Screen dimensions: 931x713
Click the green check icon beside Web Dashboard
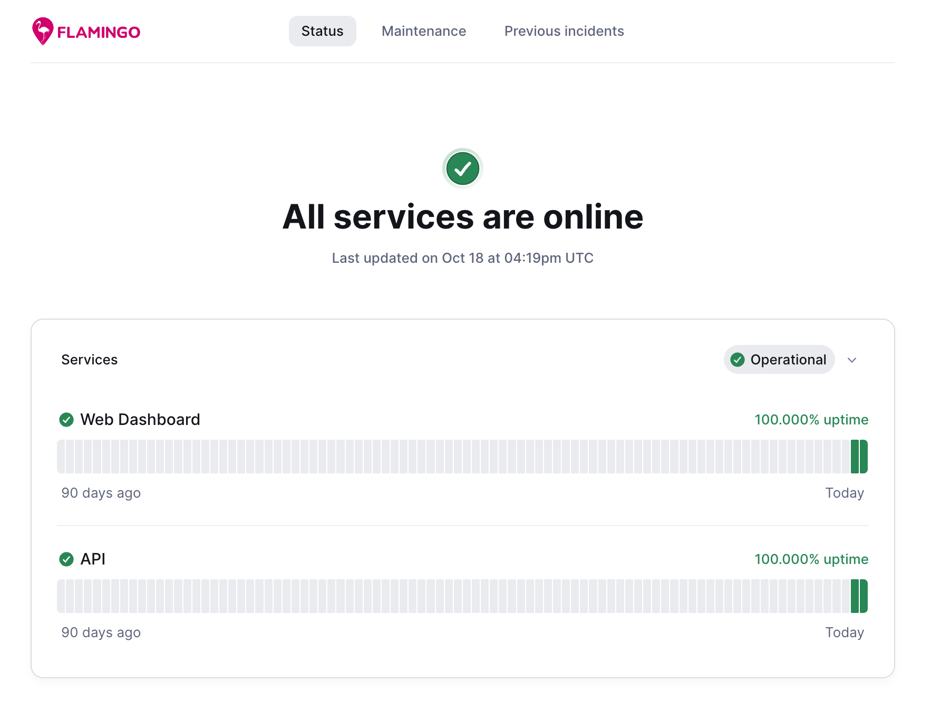pyautogui.click(x=66, y=420)
